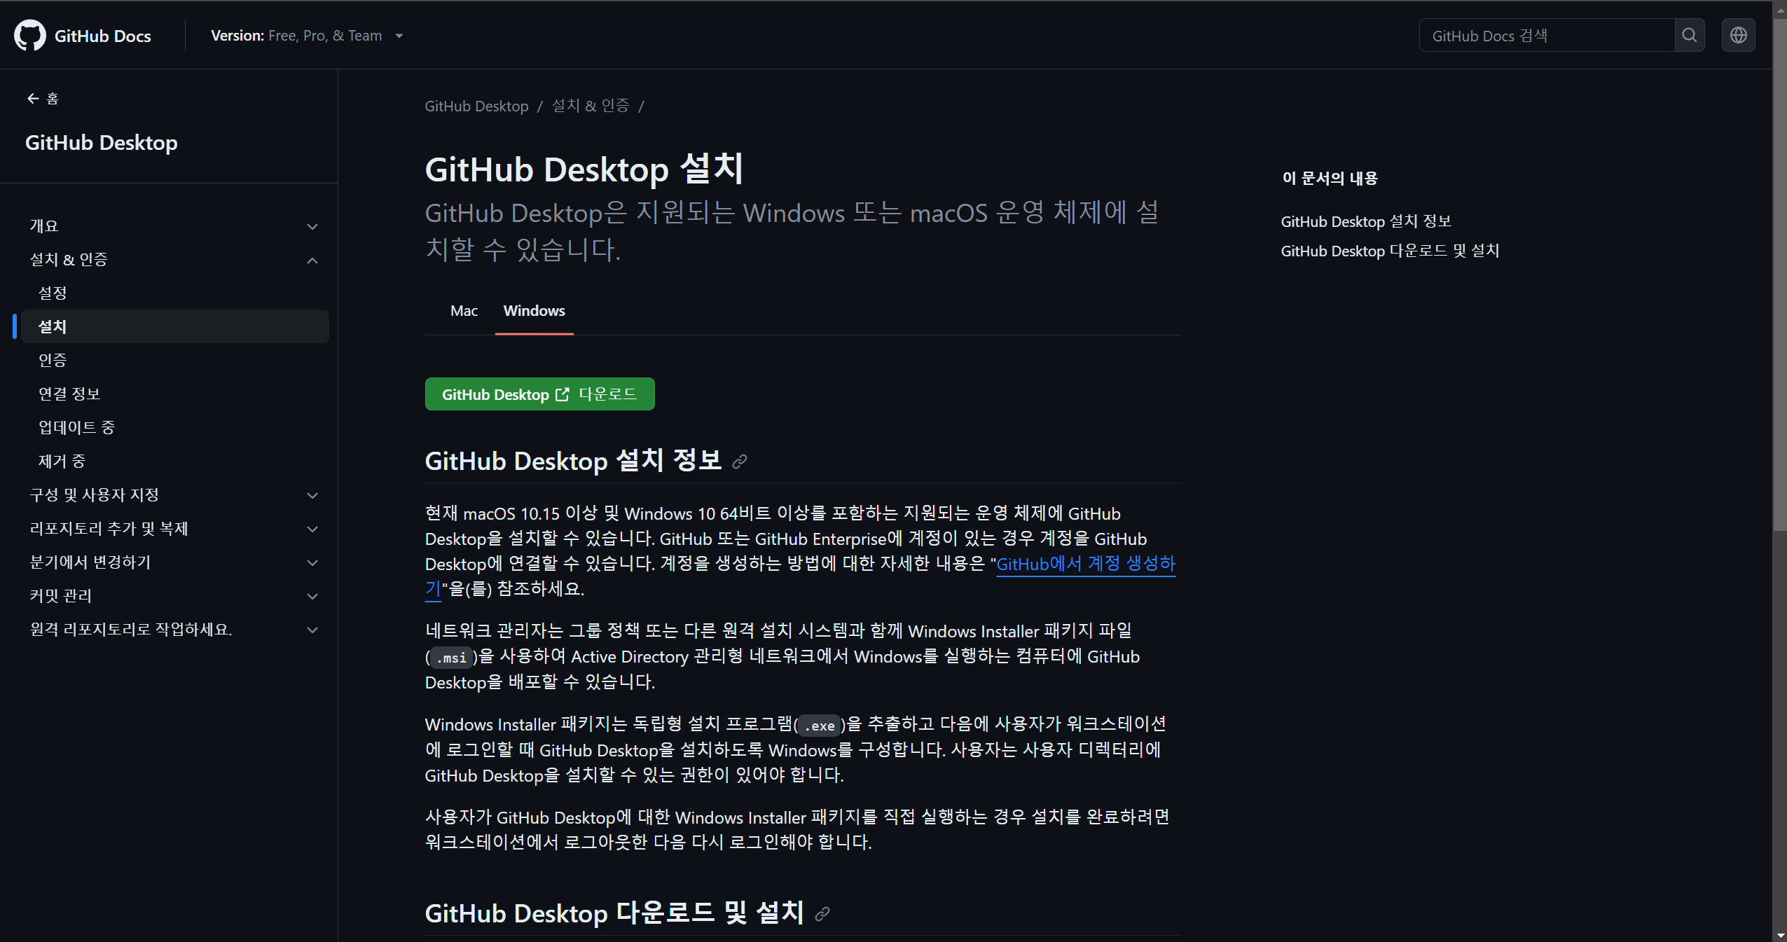Expand the 분기에서 변경하기 section
The width and height of the screenshot is (1787, 942).
point(174,562)
